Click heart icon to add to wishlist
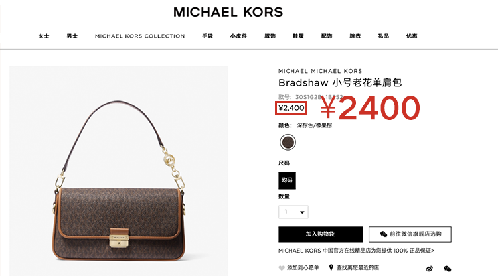Screen dimensions: 498x276 pyautogui.click(x=282, y=268)
